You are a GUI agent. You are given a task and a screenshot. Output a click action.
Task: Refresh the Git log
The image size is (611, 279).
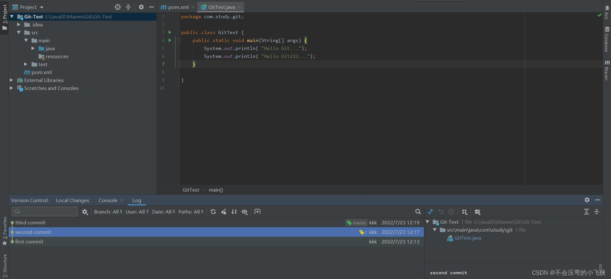click(213, 212)
